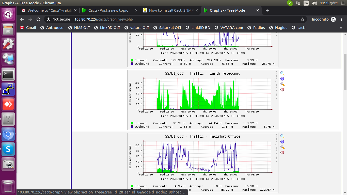Open the Trash in the dock
347x195 pixels.
point(8,186)
